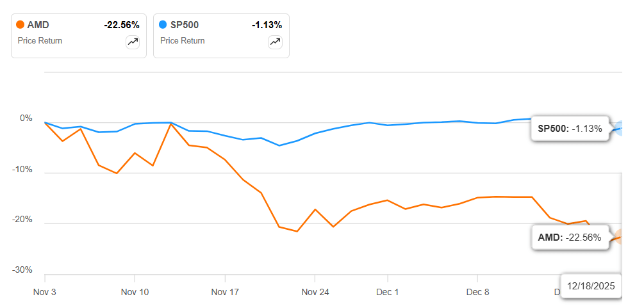Click AMD's -22.56% return value in card
This screenshot has width=628, height=306.
pyautogui.click(x=121, y=25)
